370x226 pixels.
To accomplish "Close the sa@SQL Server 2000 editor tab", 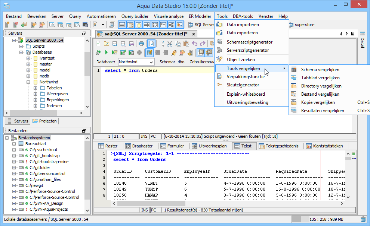I will [194, 34].
